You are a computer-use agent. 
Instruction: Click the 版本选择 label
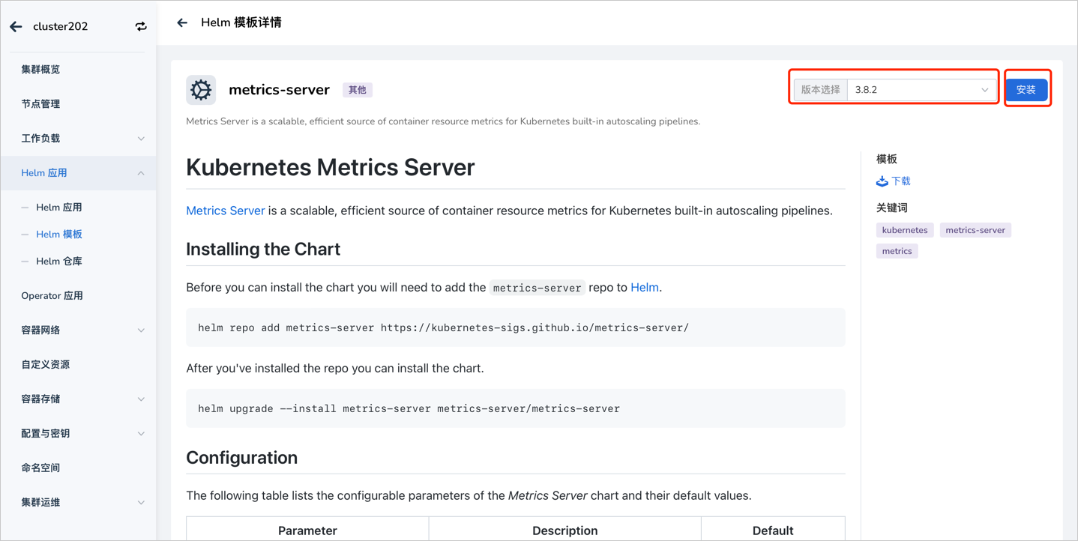click(x=821, y=90)
